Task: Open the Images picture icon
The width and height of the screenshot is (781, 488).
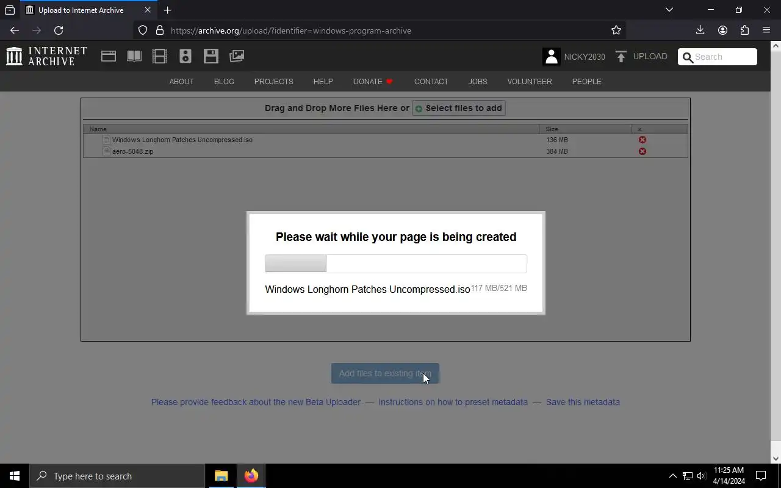Action: pyautogui.click(x=237, y=56)
